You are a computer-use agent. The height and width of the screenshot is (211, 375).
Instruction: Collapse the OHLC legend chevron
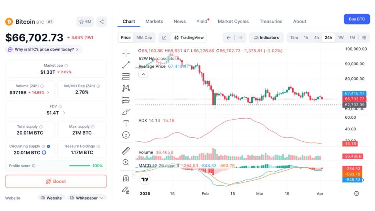tap(143, 74)
